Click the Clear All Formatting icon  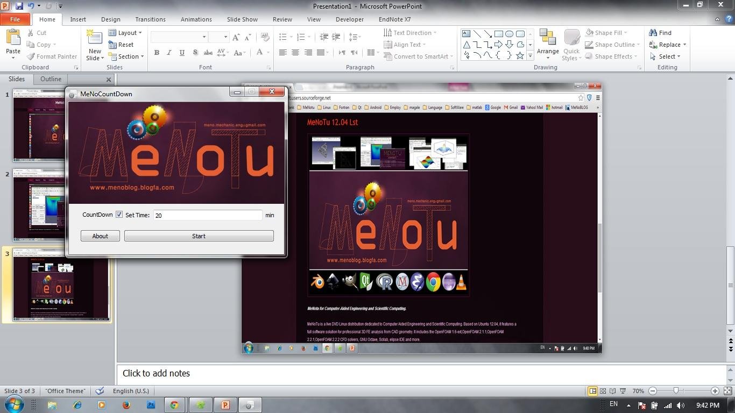(x=265, y=37)
